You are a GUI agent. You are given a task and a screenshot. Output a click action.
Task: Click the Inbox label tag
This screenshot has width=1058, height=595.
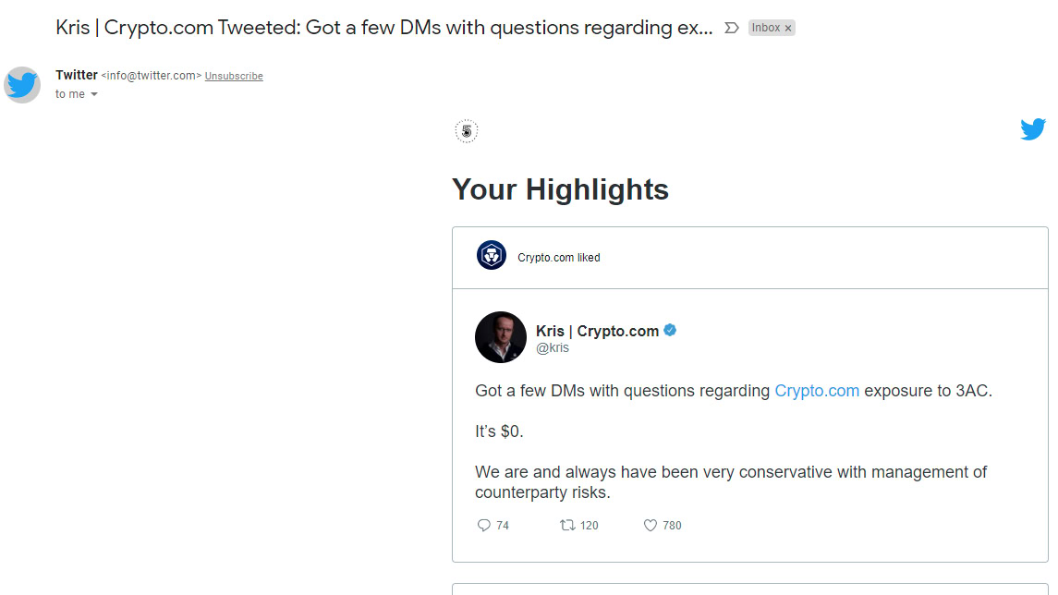pos(765,28)
